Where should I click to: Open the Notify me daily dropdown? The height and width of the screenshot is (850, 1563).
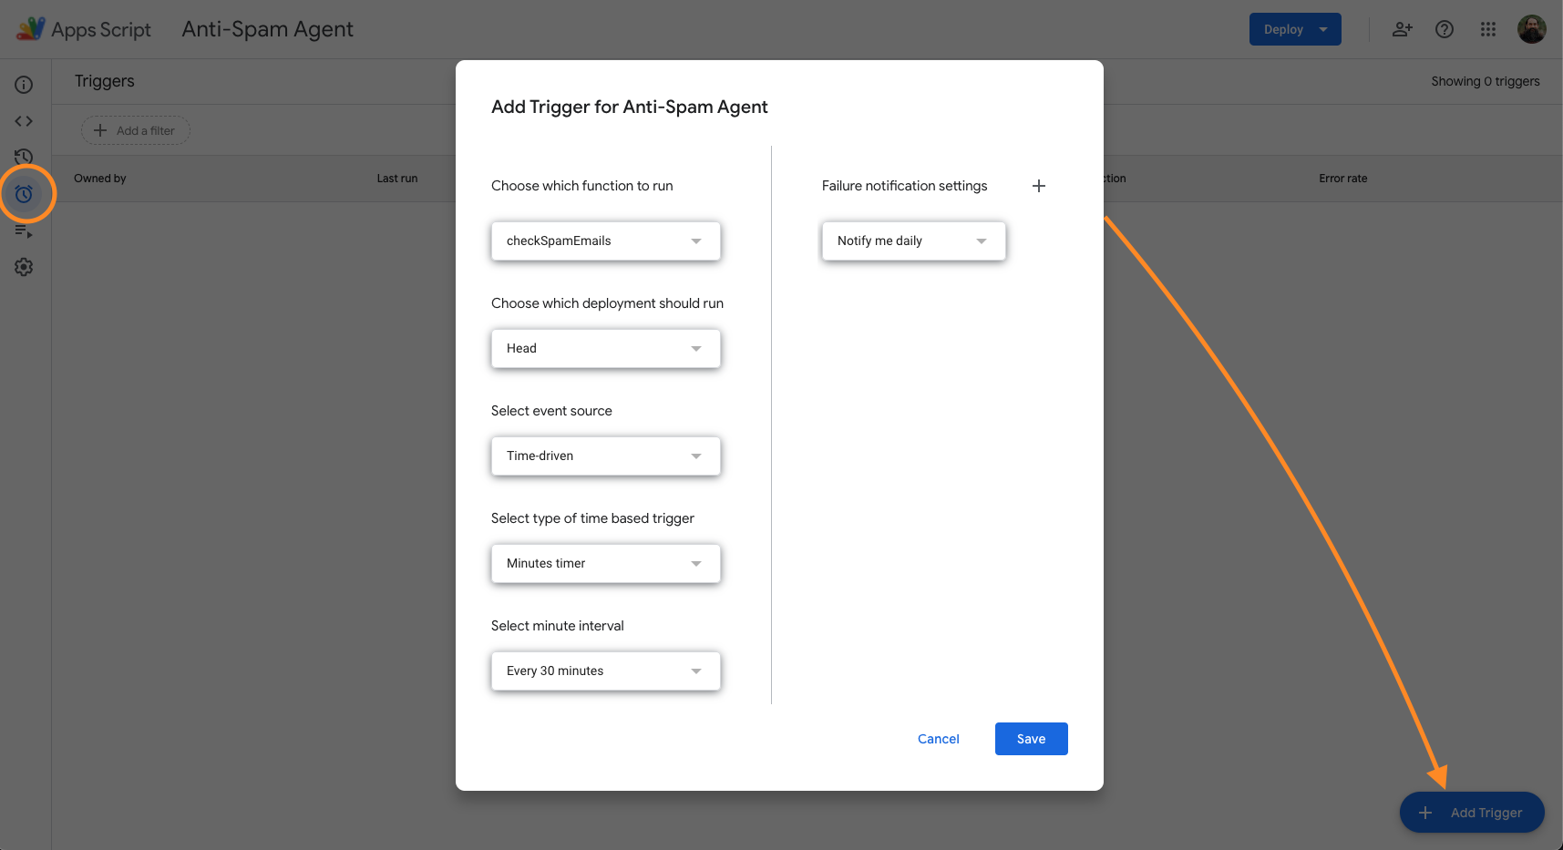click(913, 241)
